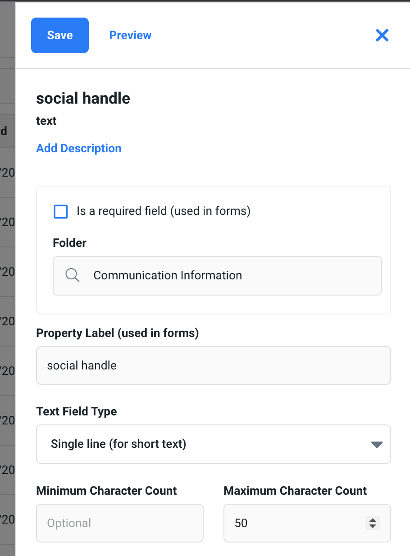The image size is (410, 556).
Task: Click the Minimum Character Count field
Action: [119, 523]
